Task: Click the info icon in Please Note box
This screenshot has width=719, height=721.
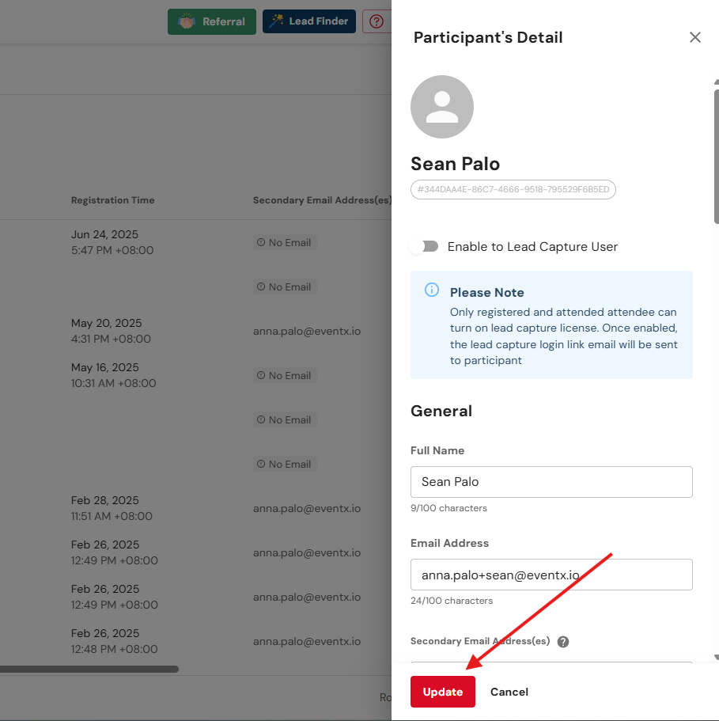Action: pos(432,290)
